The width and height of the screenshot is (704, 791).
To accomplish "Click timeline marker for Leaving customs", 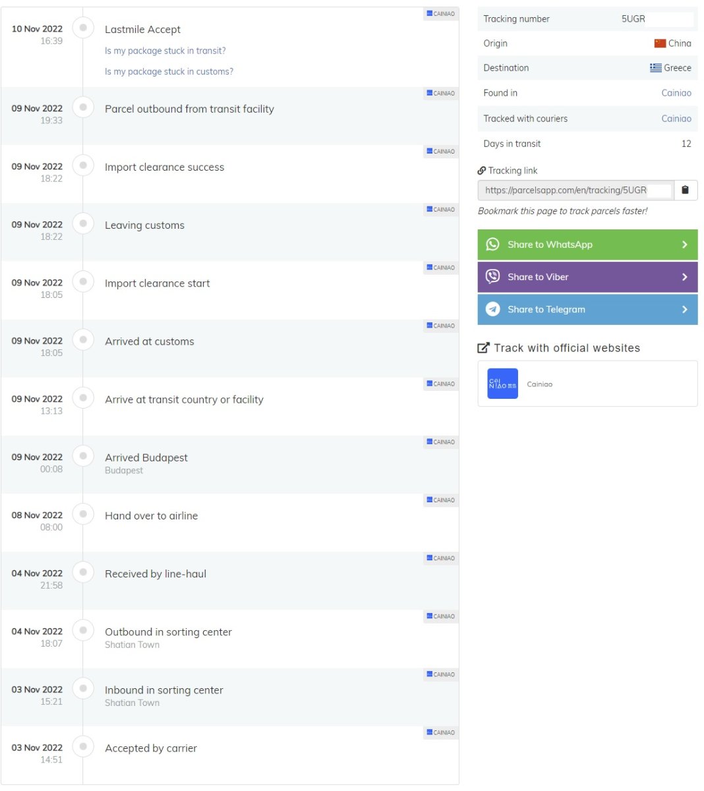I will tap(83, 223).
